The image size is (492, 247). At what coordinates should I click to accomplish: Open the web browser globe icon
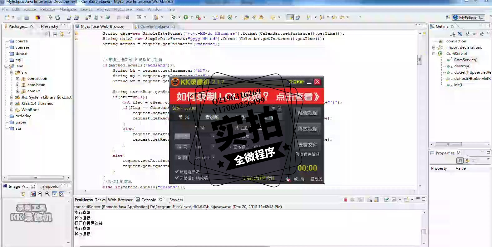point(108,17)
